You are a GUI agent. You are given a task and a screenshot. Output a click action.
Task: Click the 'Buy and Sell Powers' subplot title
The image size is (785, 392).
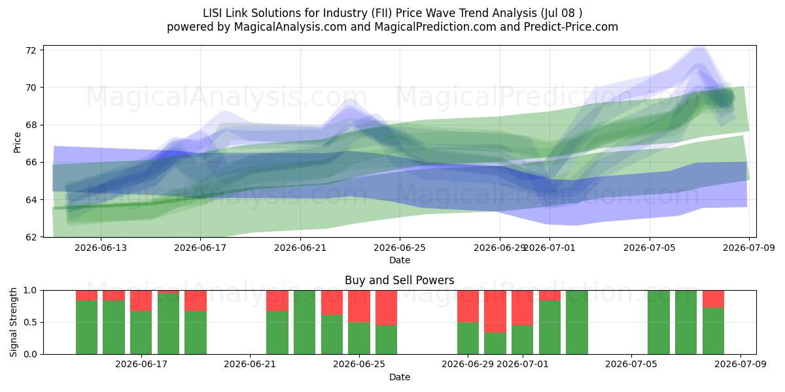tap(400, 280)
